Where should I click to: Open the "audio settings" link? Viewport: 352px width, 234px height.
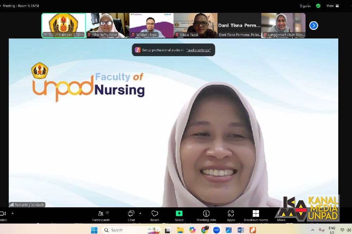(199, 50)
